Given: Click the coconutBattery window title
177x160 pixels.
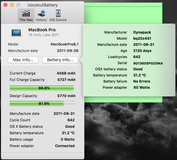Looking at the screenshot, I should coord(43,5).
